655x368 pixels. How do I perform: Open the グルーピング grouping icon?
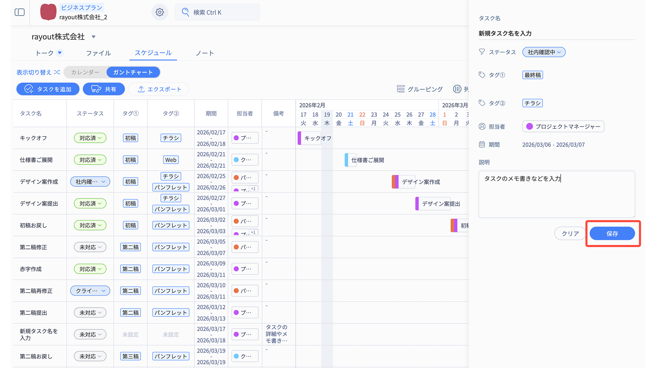pyautogui.click(x=401, y=89)
